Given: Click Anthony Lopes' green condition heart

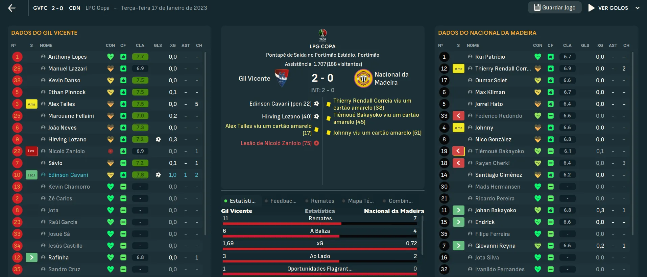Looking at the screenshot, I should (x=111, y=57).
